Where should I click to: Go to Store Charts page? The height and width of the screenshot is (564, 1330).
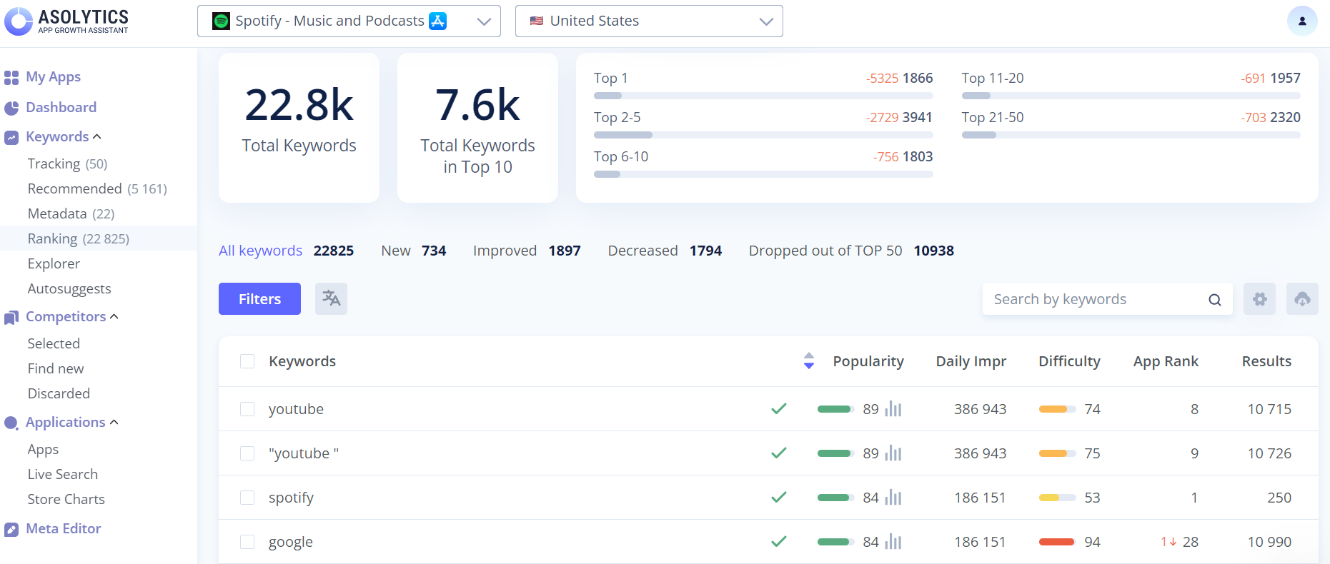[66, 499]
